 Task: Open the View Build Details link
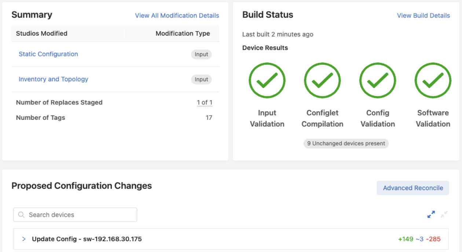(423, 15)
